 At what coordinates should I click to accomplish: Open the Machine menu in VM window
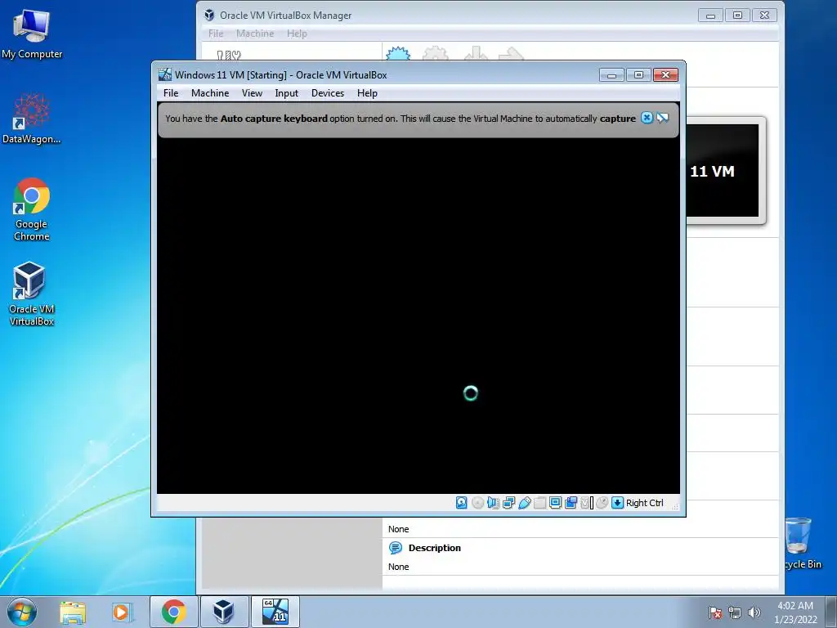point(210,93)
